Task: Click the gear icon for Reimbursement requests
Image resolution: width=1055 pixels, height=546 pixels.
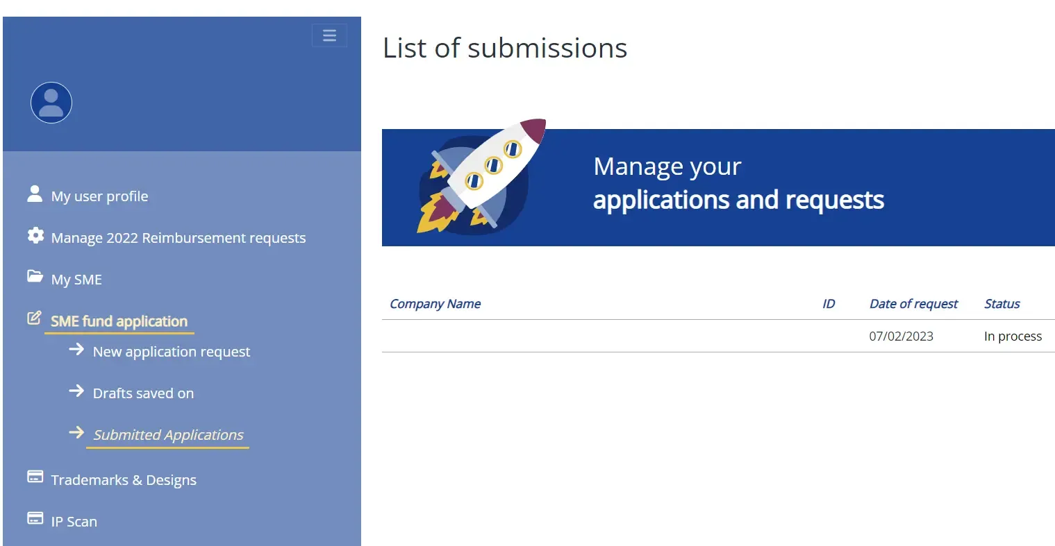Action: click(35, 236)
